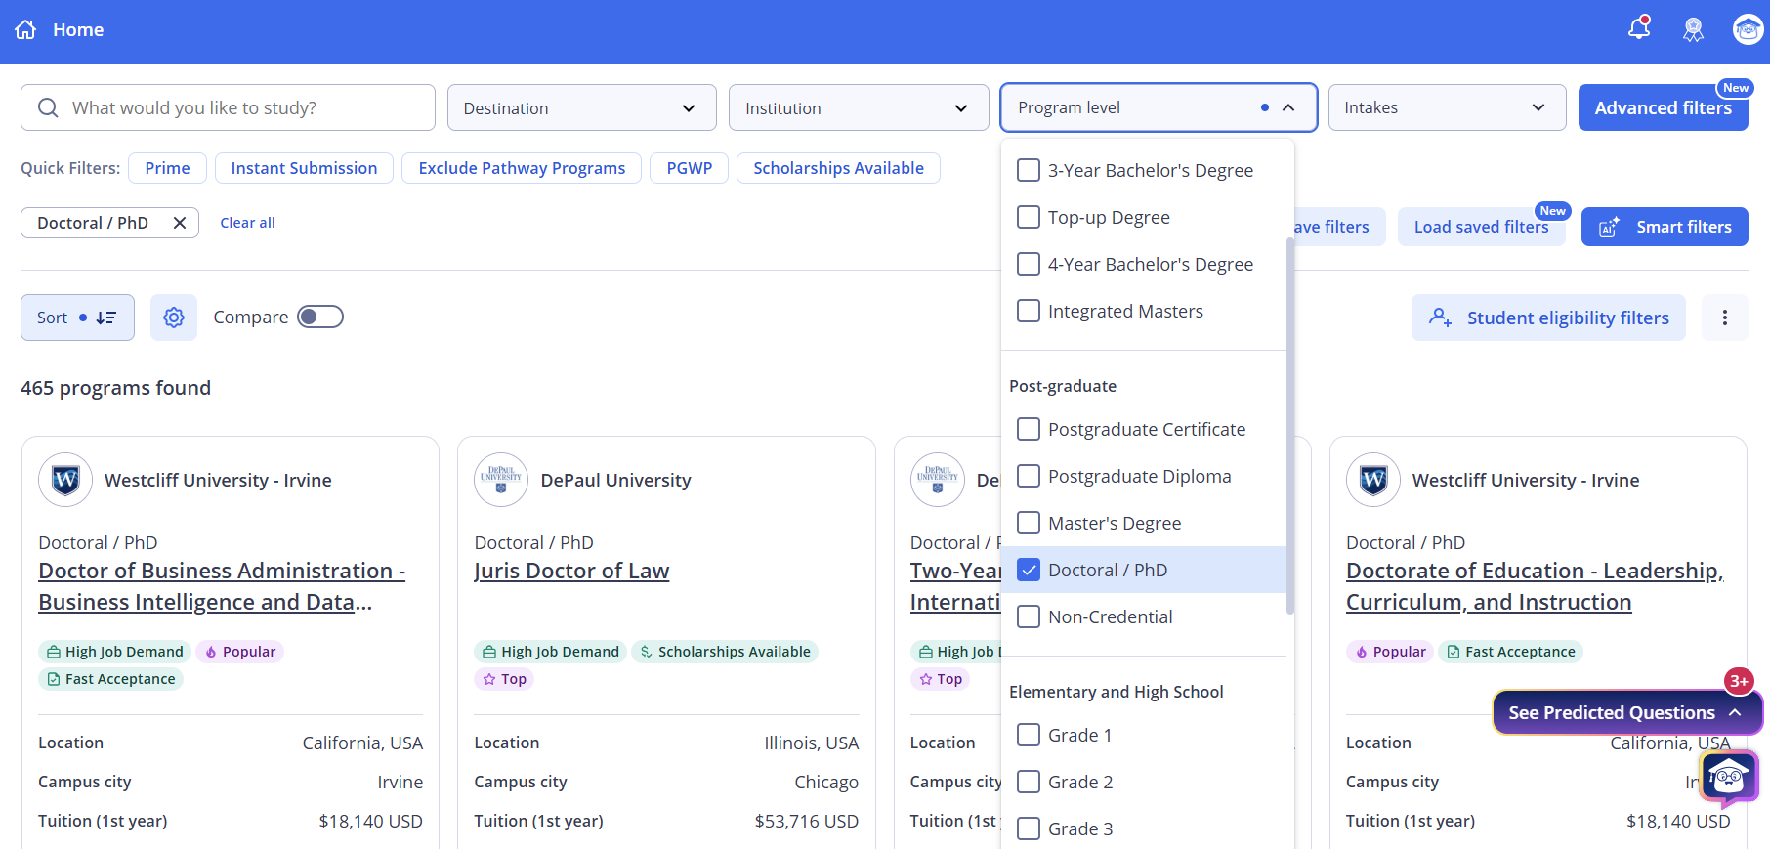Toggle the Compare switch
This screenshot has height=849, width=1770.
tap(320, 317)
